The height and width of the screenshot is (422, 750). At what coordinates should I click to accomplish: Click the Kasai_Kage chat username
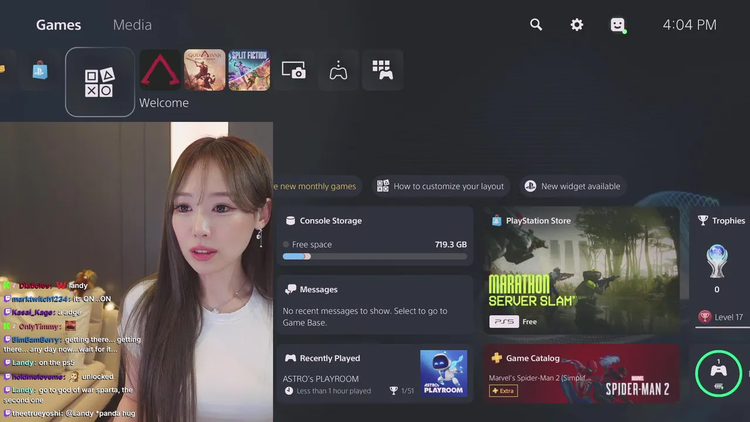33,312
